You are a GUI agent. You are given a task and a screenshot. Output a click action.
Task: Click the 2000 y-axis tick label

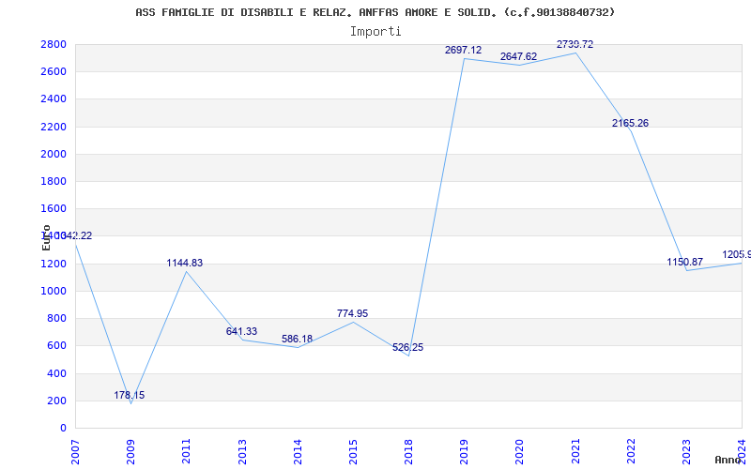(54, 154)
